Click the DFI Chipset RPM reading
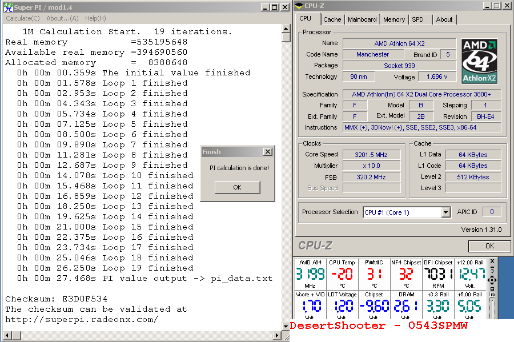The width and height of the screenshot is (514, 342). click(x=439, y=274)
